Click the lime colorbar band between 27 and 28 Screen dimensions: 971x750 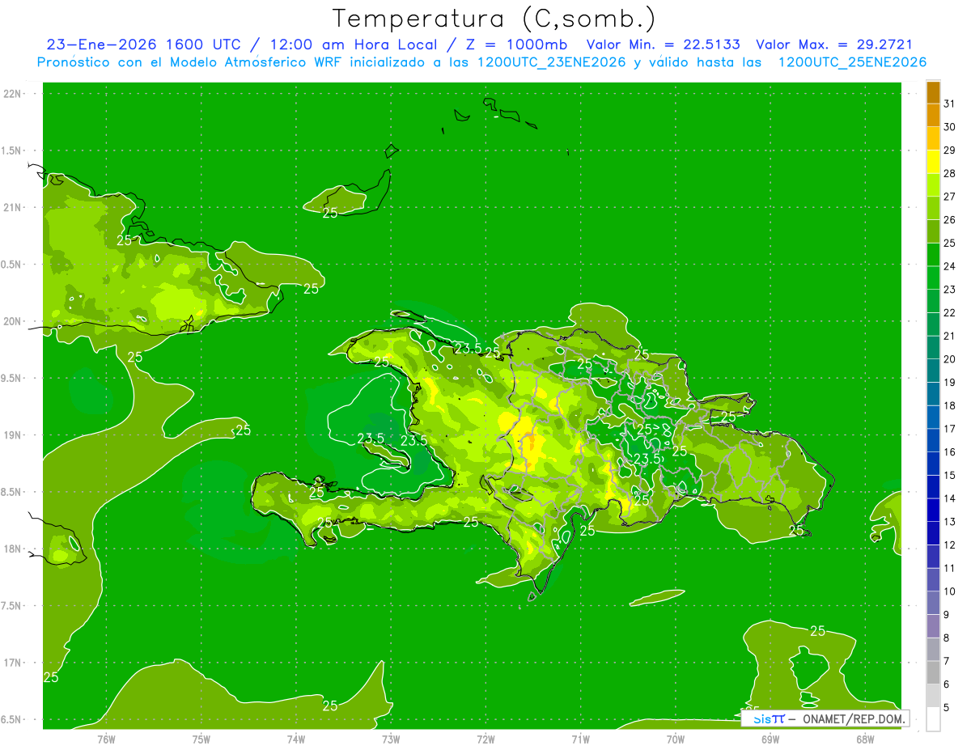tap(933, 184)
